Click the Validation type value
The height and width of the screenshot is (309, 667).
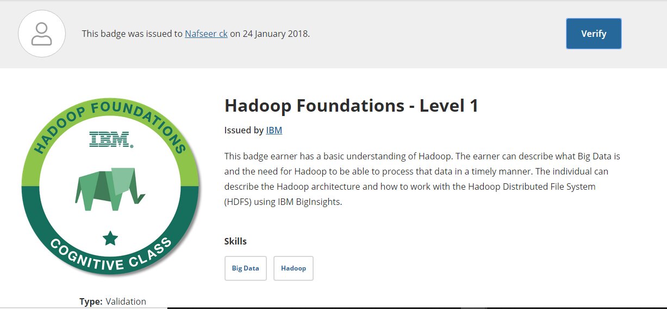pyautogui.click(x=126, y=301)
